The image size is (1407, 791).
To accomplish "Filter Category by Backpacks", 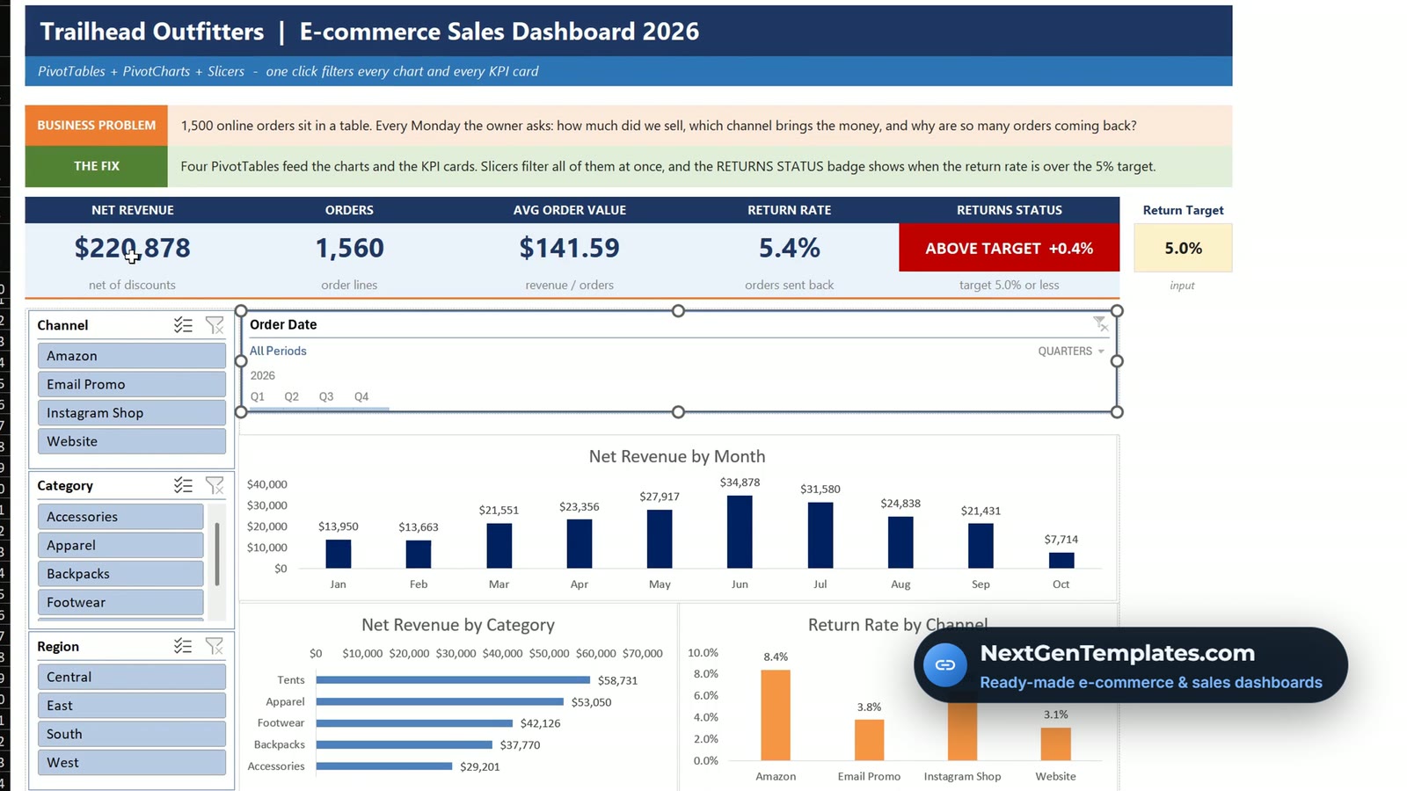I will (x=120, y=574).
